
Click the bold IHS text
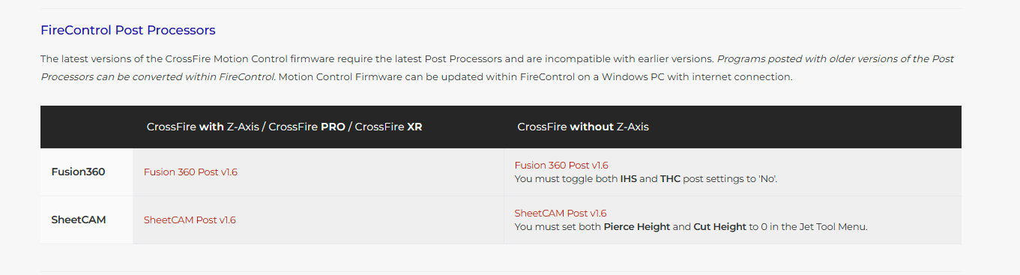tap(628, 179)
